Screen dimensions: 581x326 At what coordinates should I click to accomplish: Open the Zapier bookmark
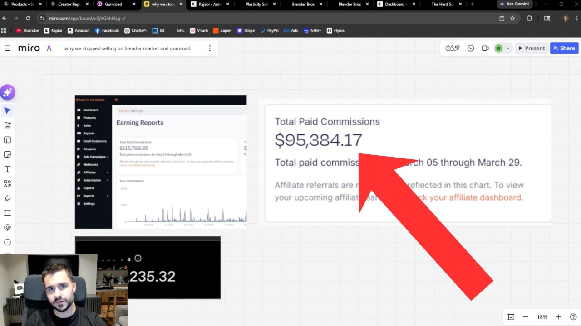(x=223, y=31)
